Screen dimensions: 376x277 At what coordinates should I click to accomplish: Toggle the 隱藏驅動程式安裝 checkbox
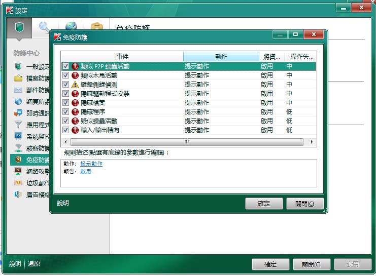[65, 93]
